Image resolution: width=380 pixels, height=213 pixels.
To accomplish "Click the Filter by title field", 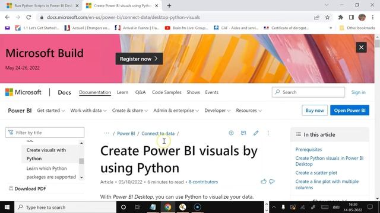I will click(x=45, y=133).
